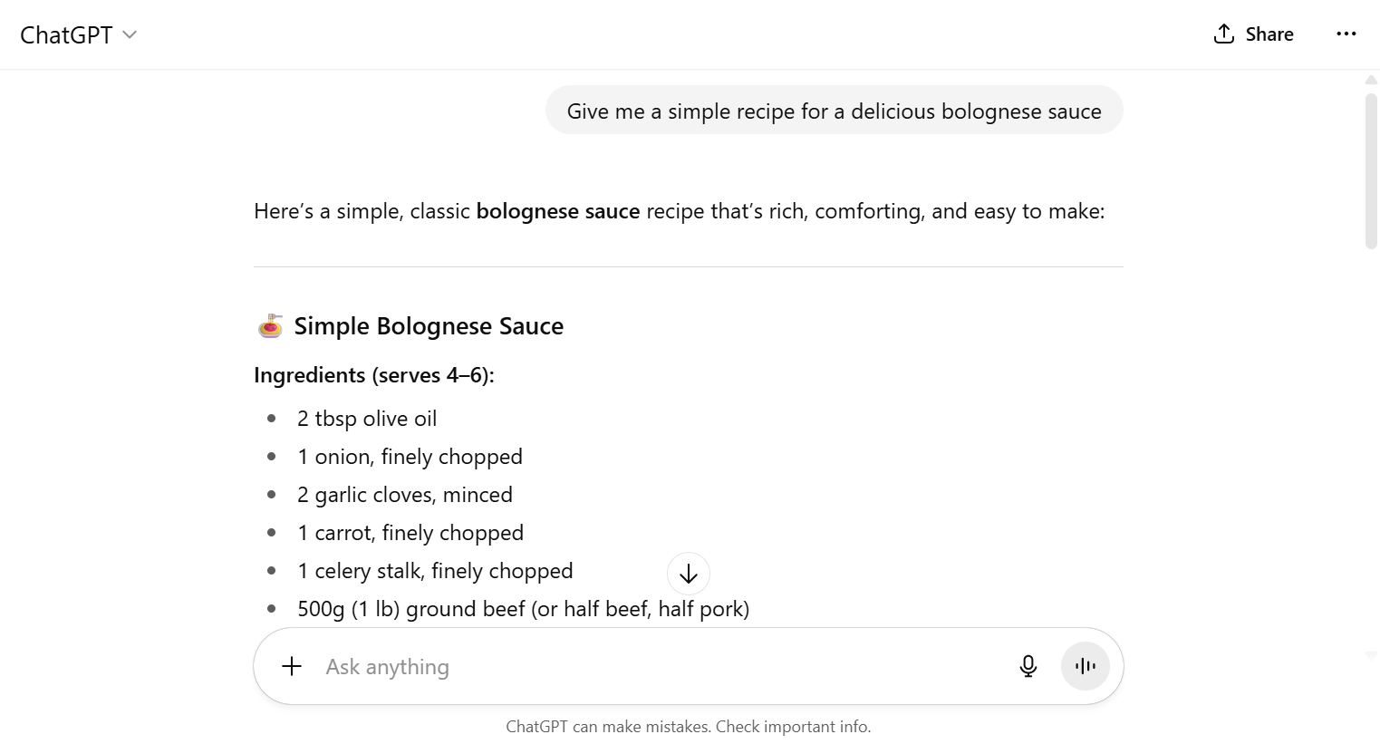
Task: Click the '2 garlic cloves, minced' item
Action: (405, 495)
